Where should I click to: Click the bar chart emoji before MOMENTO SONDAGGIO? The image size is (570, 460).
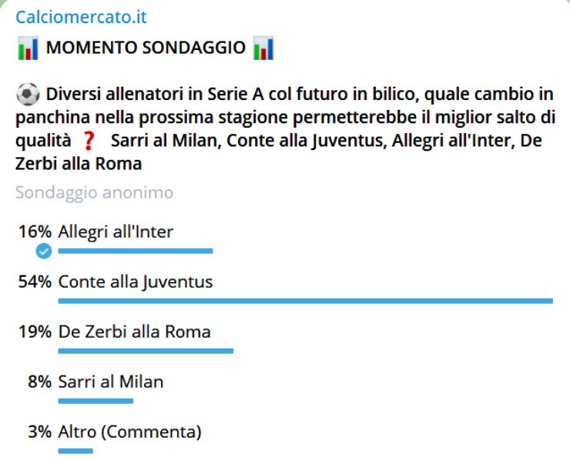pos(28,48)
